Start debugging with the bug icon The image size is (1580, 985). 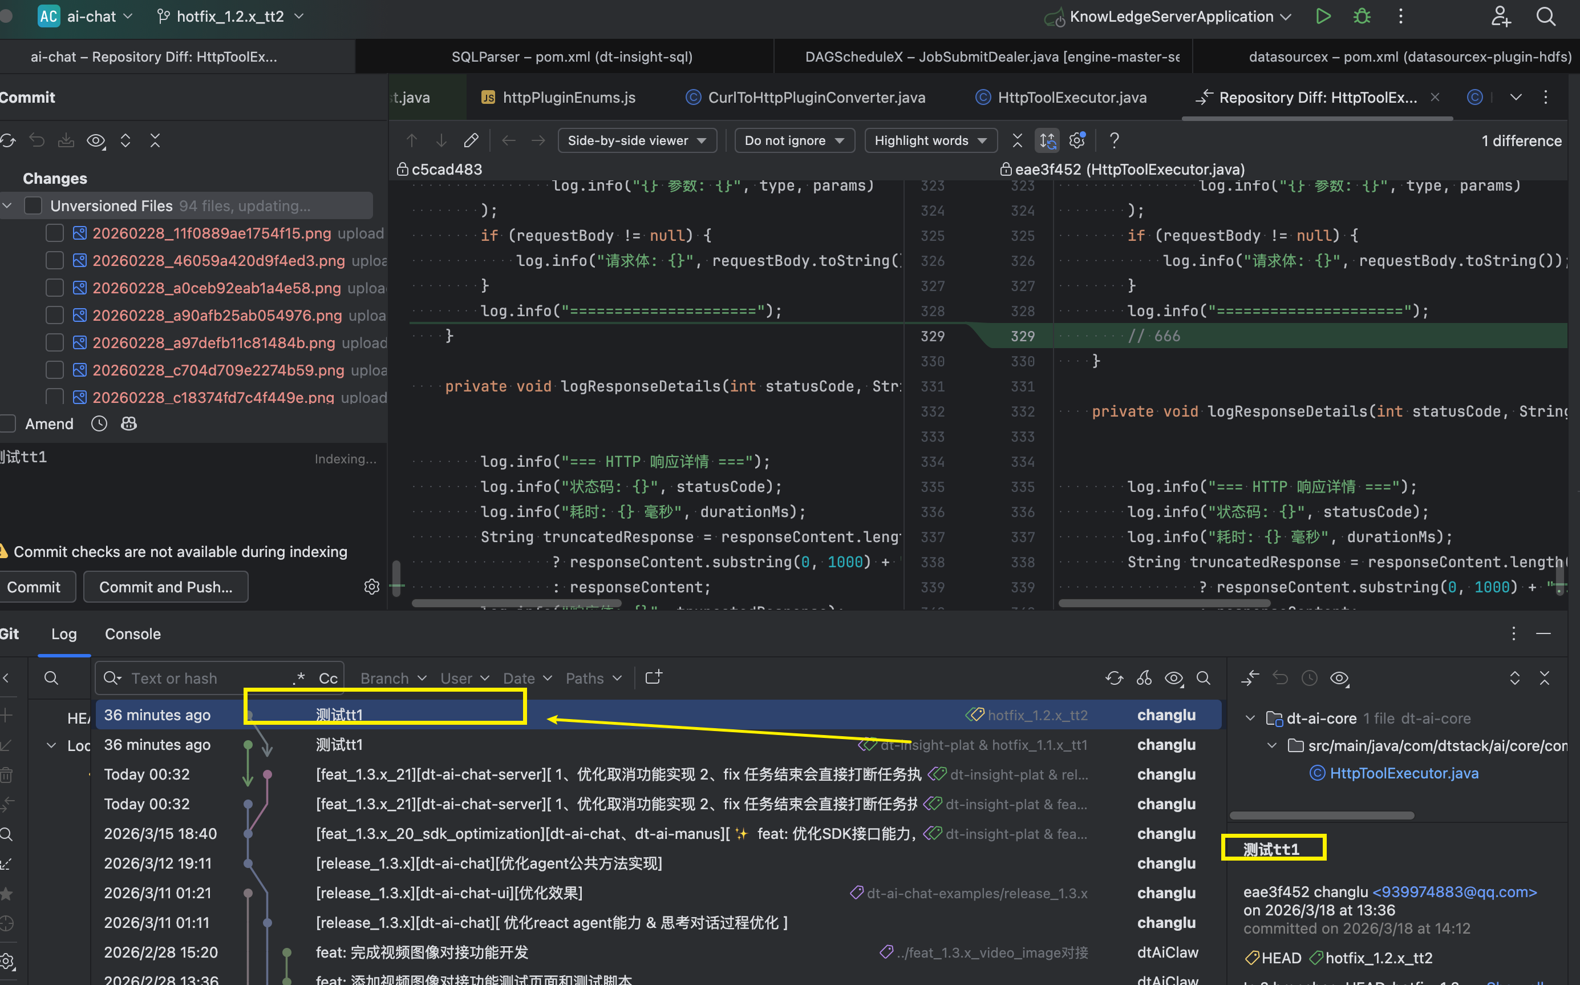click(1362, 17)
